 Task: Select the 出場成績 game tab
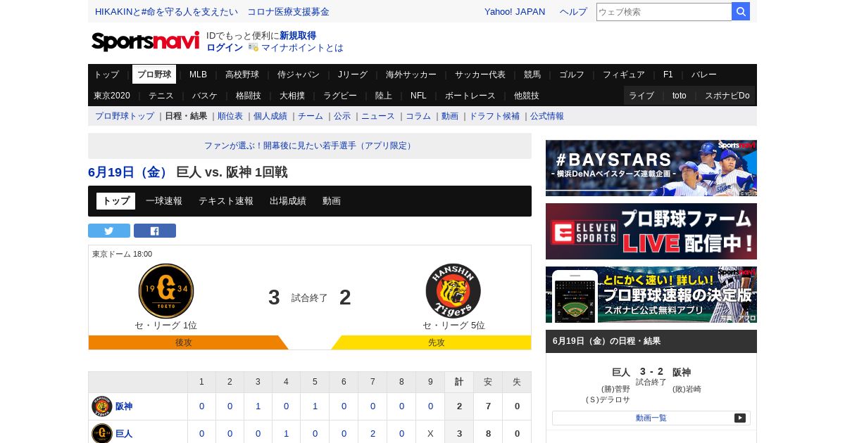pyautogui.click(x=288, y=201)
